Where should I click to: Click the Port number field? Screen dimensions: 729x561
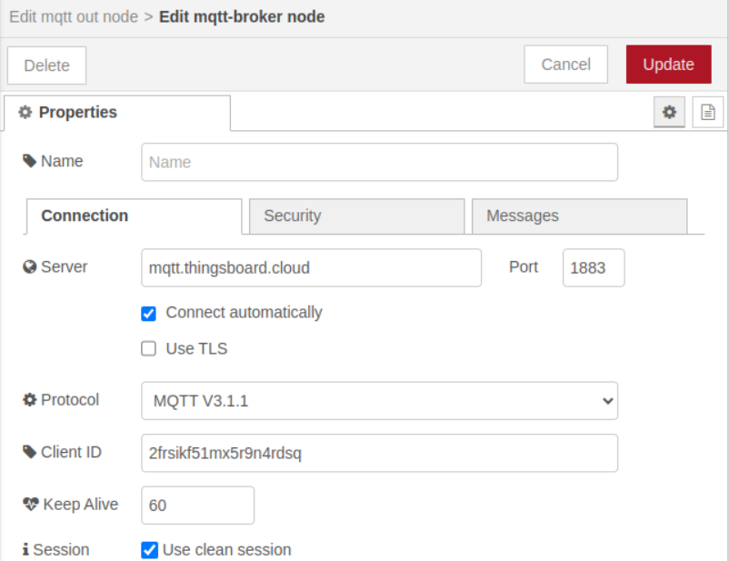(593, 268)
